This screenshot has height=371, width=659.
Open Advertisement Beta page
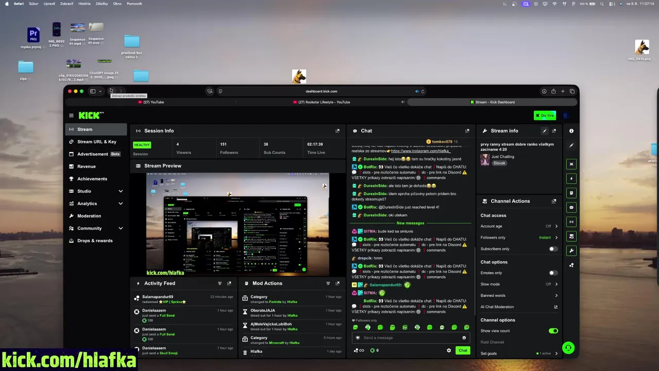(97, 154)
